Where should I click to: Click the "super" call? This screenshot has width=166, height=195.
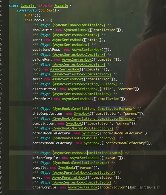click(29, 15)
